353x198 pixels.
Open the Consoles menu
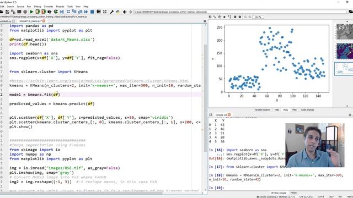tap(49, 7)
